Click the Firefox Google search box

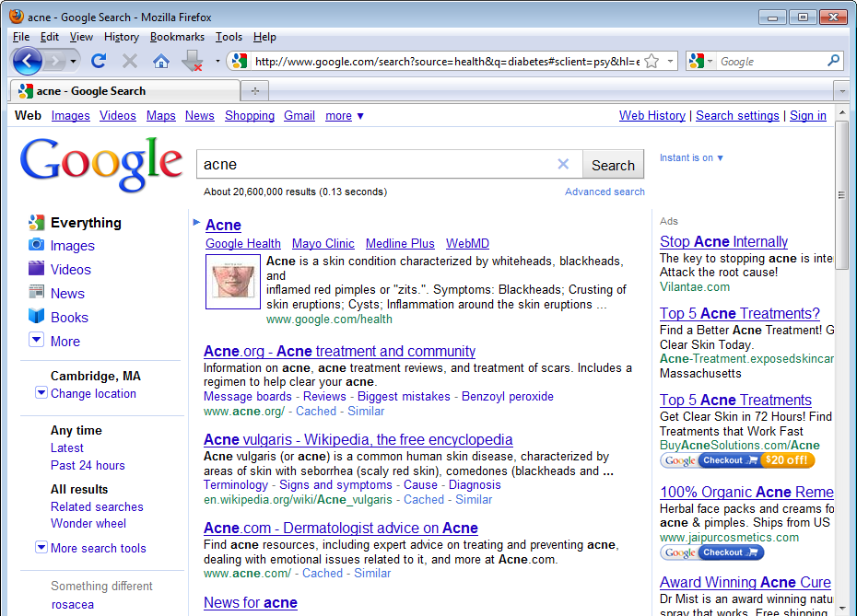click(770, 61)
